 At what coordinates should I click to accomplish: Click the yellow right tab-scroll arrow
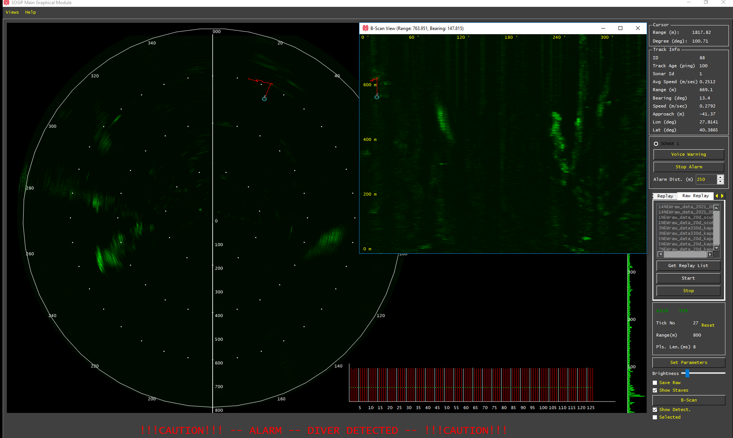point(722,196)
